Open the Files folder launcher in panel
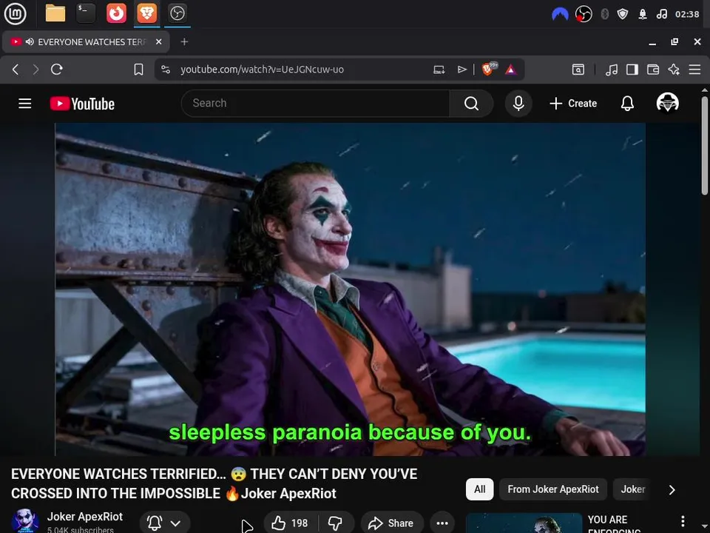The height and width of the screenshot is (533, 710). click(55, 13)
